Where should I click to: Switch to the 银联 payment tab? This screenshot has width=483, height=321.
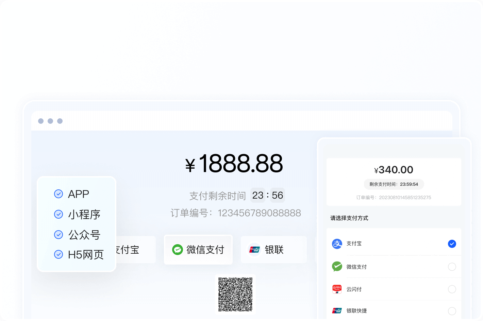point(273,250)
